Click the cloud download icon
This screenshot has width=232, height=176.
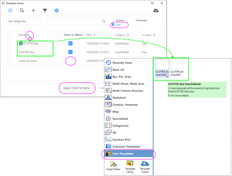(x=156, y=10)
